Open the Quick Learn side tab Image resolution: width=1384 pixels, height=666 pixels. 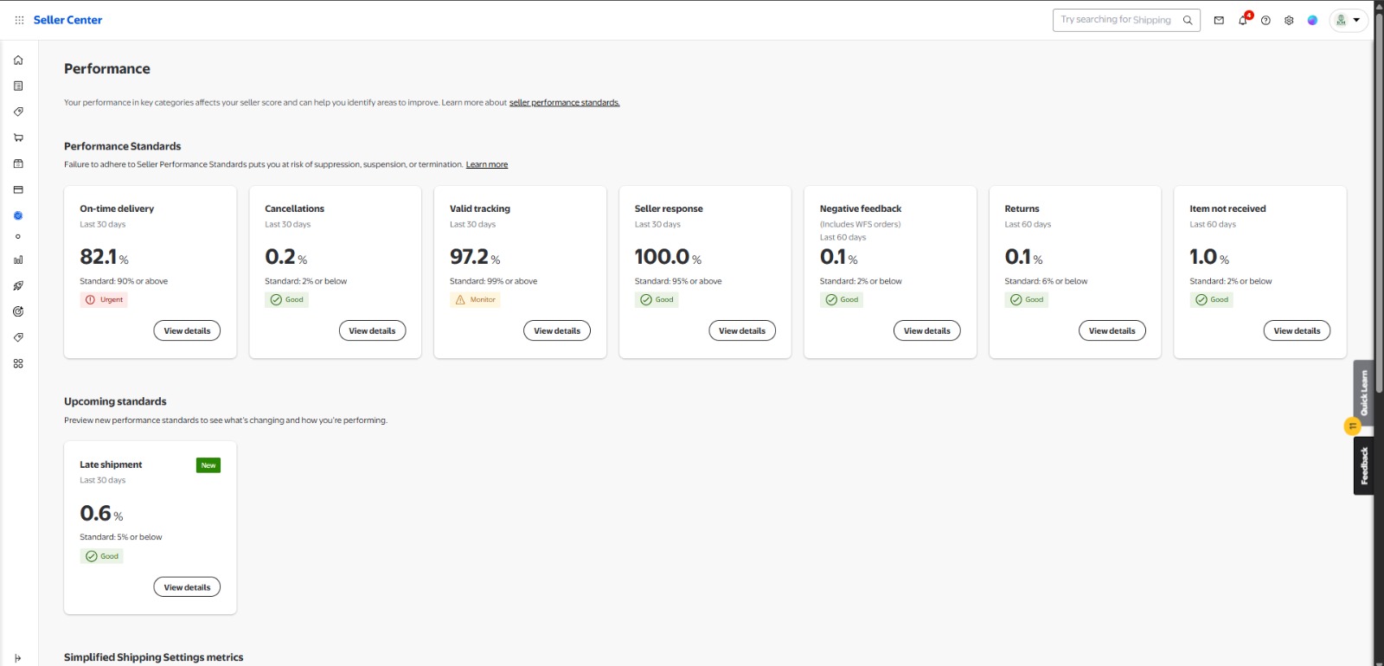[1363, 393]
